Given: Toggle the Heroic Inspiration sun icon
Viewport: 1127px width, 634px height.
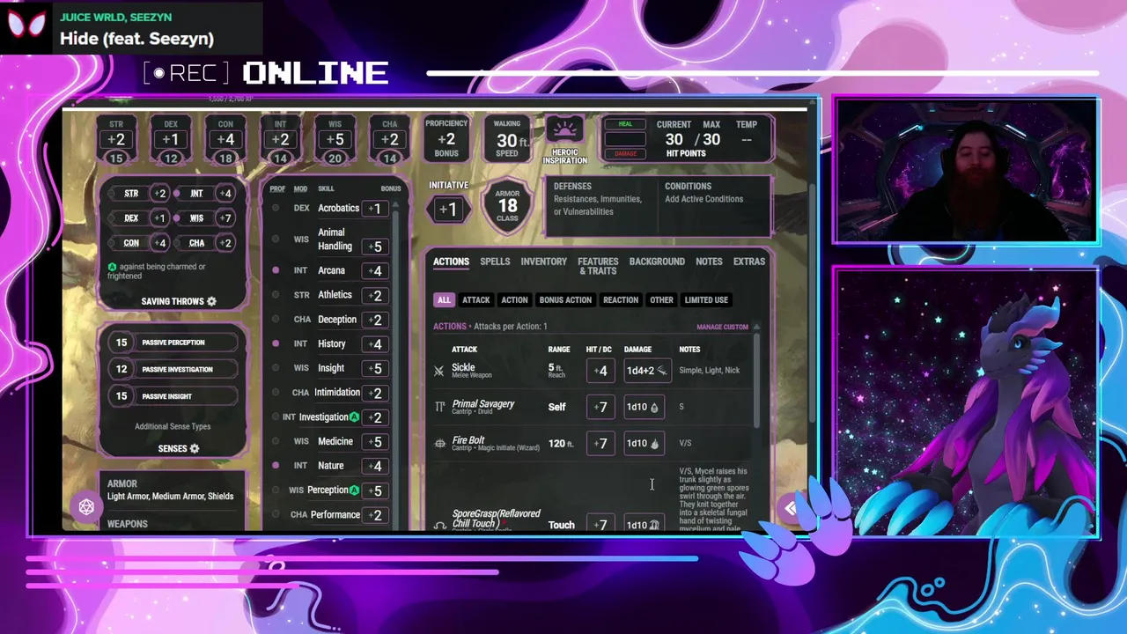Looking at the screenshot, I should coord(564,130).
